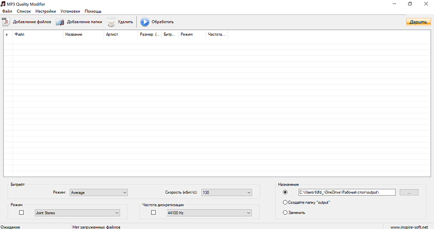
Task: Open the Файл menu
Action: 7,11
